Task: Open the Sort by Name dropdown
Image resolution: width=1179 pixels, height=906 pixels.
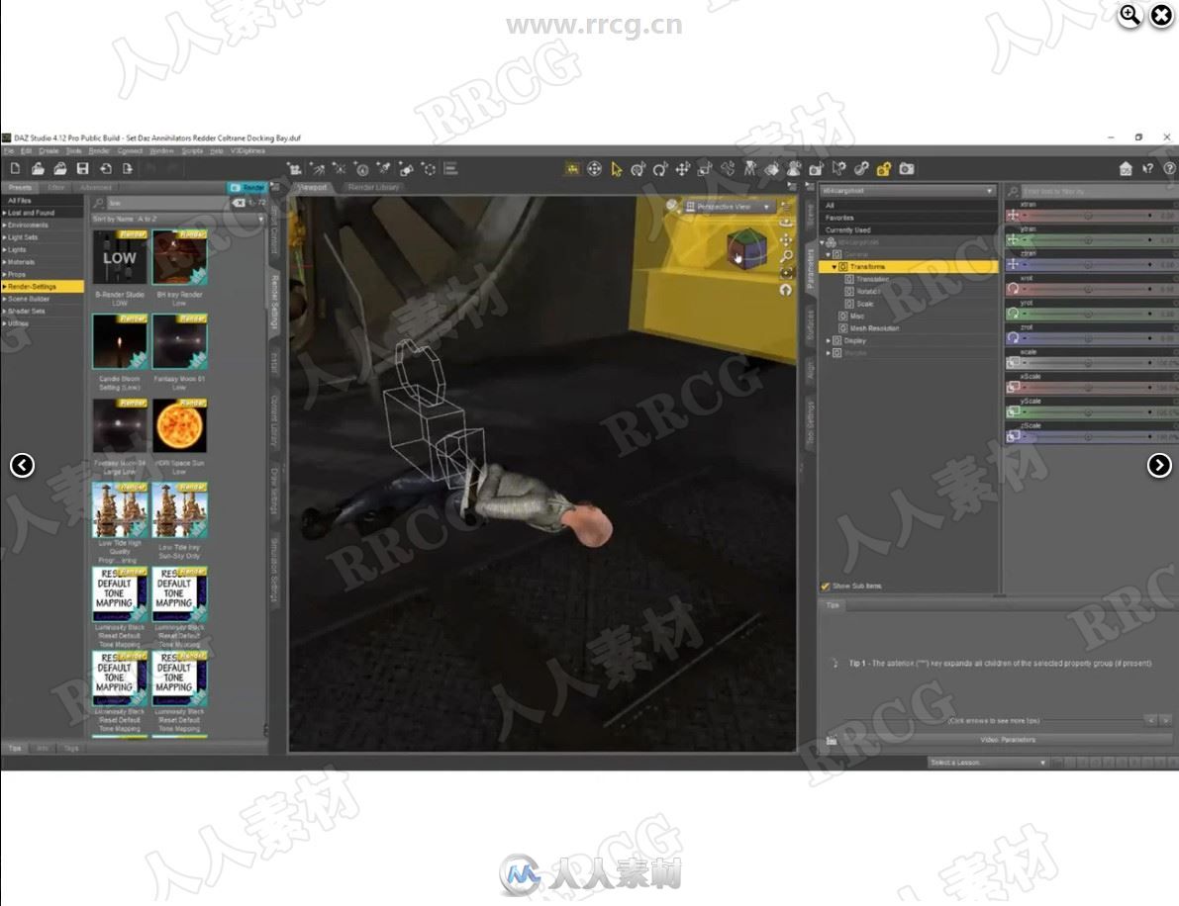Action: pyautogui.click(x=177, y=219)
